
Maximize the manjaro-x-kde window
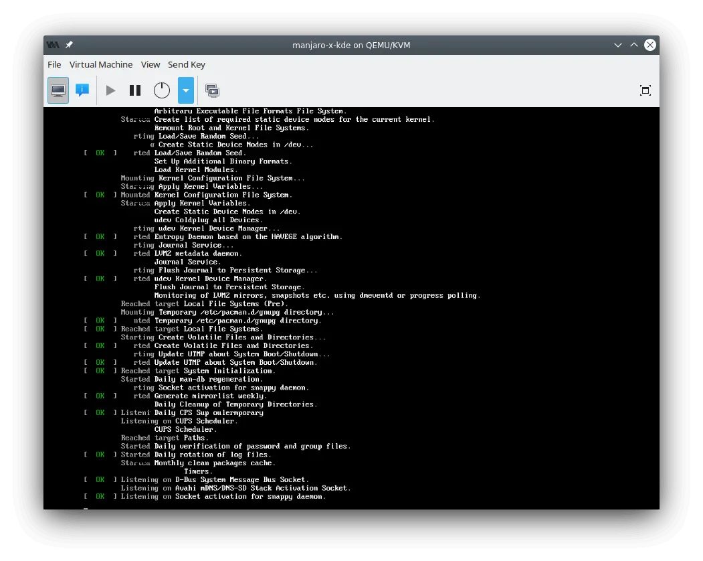point(634,45)
